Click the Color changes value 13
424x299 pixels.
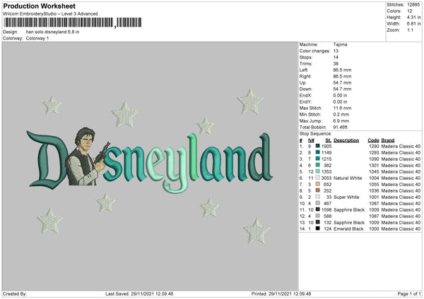click(x=336, y=51)
